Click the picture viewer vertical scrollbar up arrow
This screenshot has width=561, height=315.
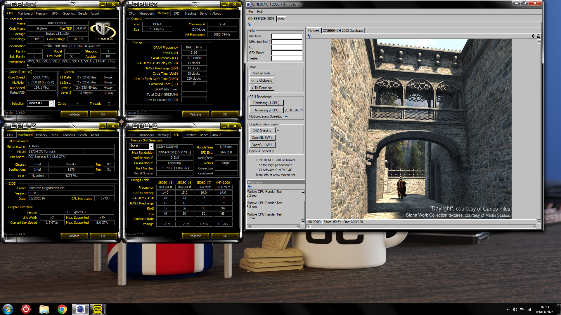click(539, 41)
